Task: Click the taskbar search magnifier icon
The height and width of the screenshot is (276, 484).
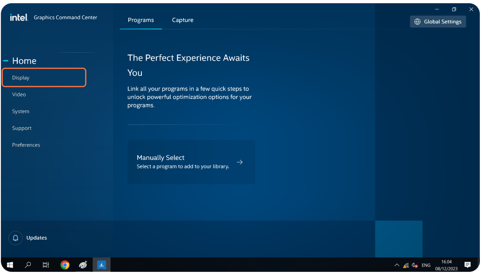Action: 28,265
